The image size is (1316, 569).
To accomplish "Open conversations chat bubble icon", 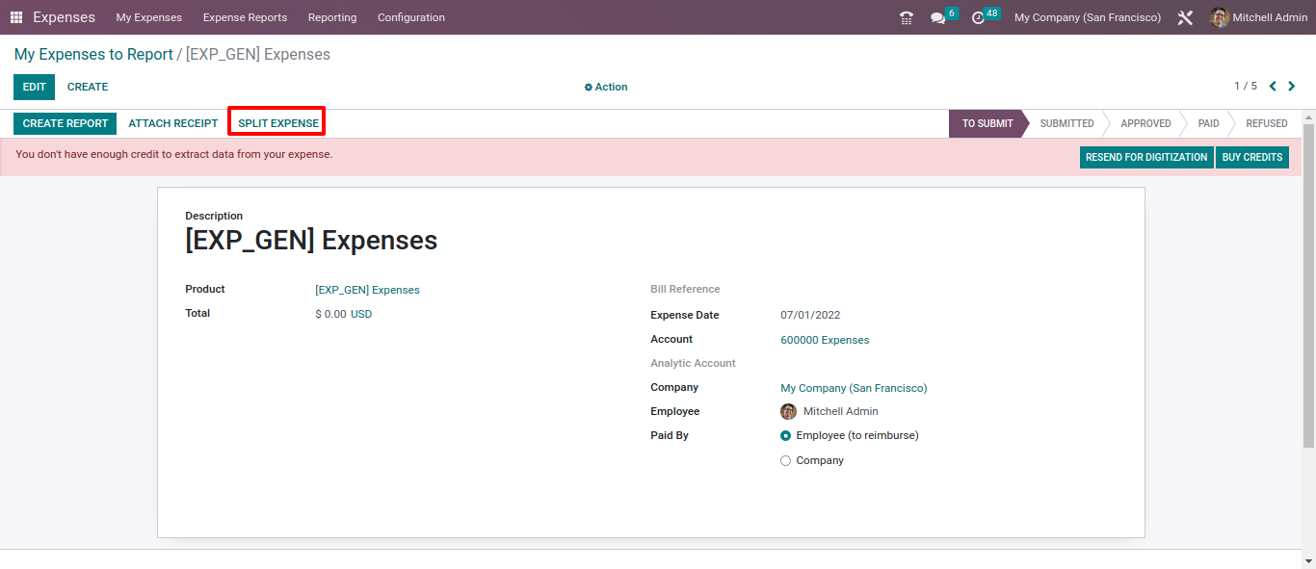I will click(x=937, y=17).
